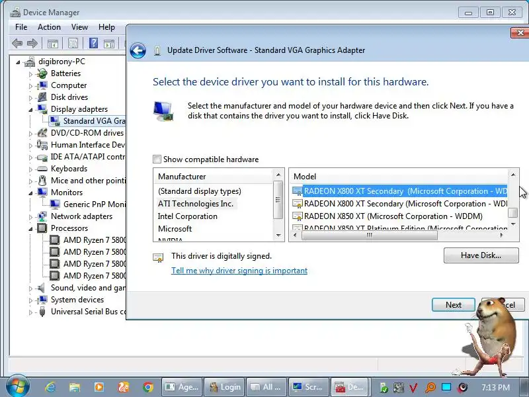Open the Windows Start orb

[x=18, y=386]
